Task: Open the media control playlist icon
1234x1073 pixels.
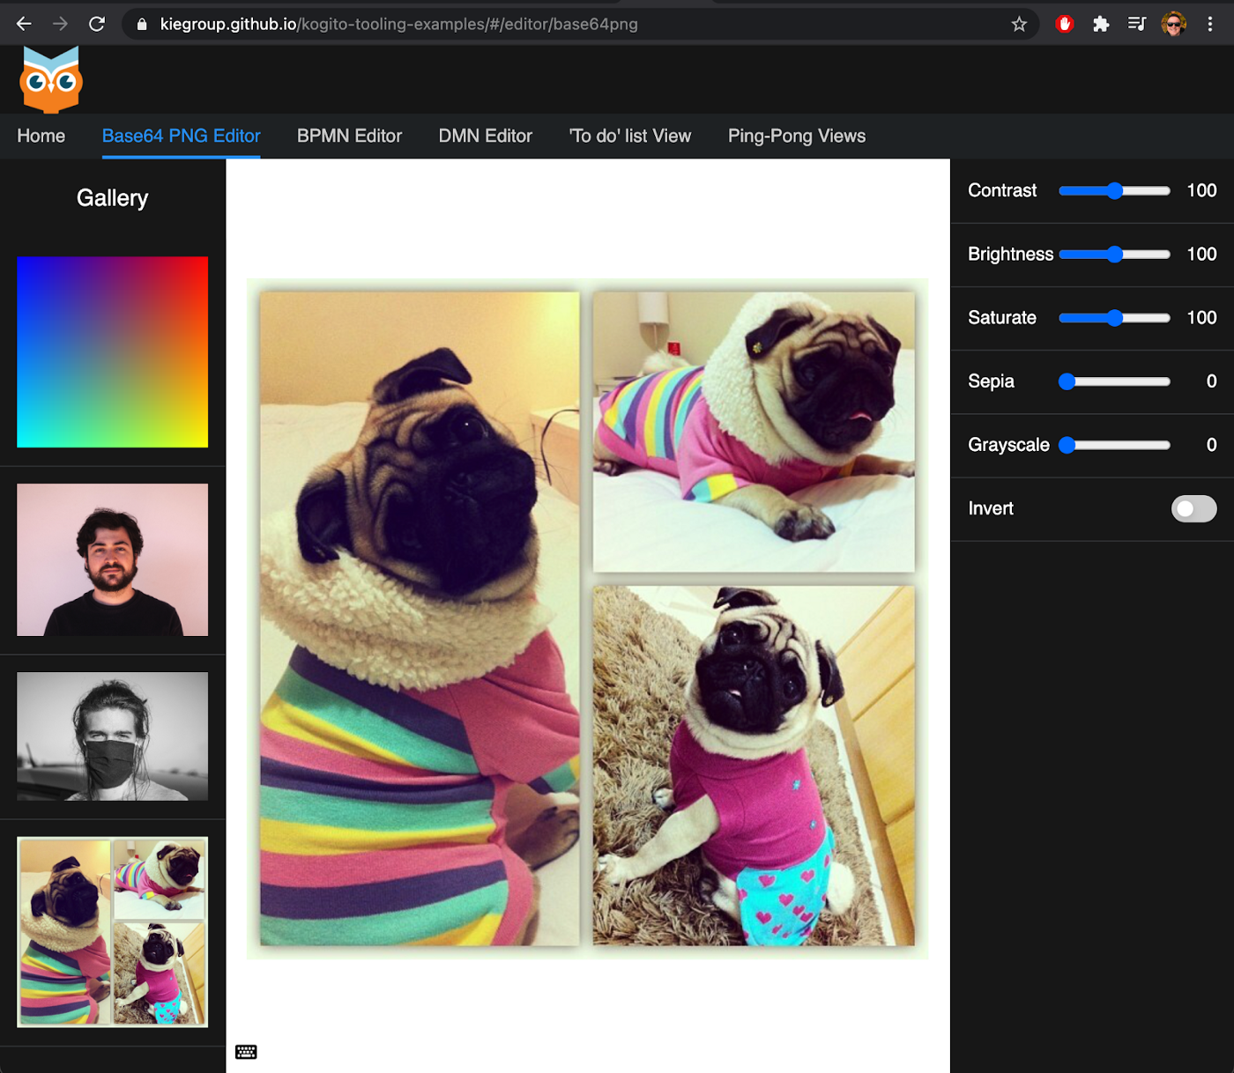Action: pos(1136,24)
